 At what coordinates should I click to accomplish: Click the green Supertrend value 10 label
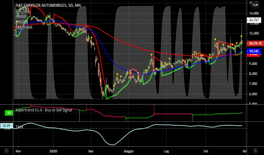pos(9,113)
